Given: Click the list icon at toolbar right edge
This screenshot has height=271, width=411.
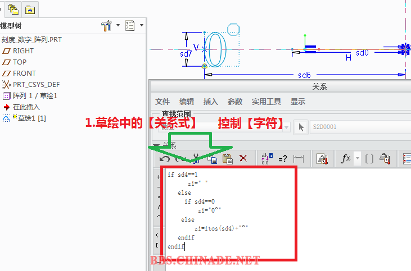Looking at the screenshot, I should pos(407,159).
